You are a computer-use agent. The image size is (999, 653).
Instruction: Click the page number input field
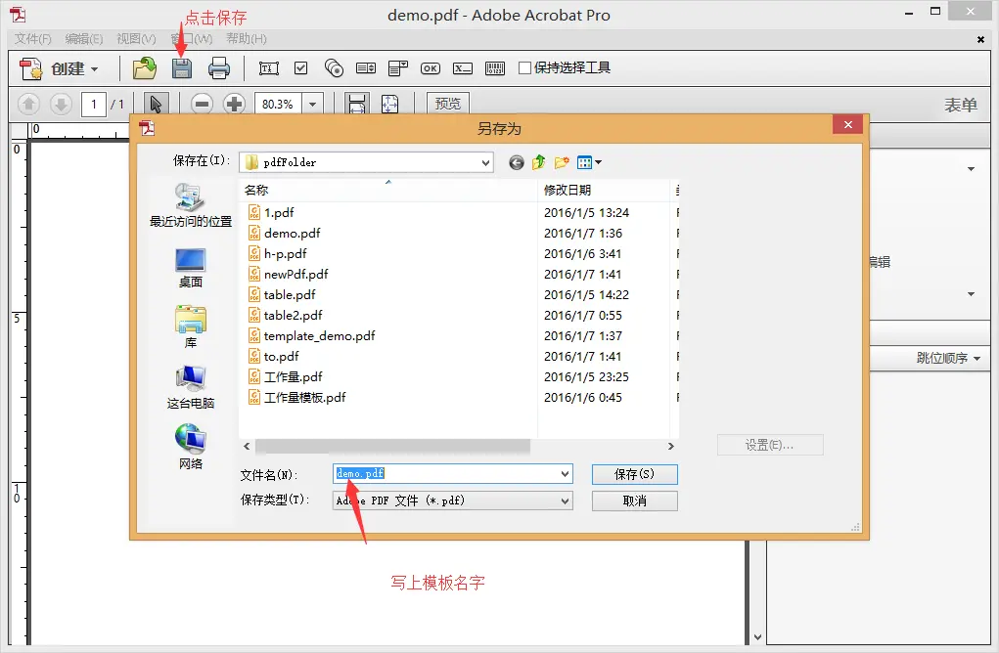[x=94, y=104]
